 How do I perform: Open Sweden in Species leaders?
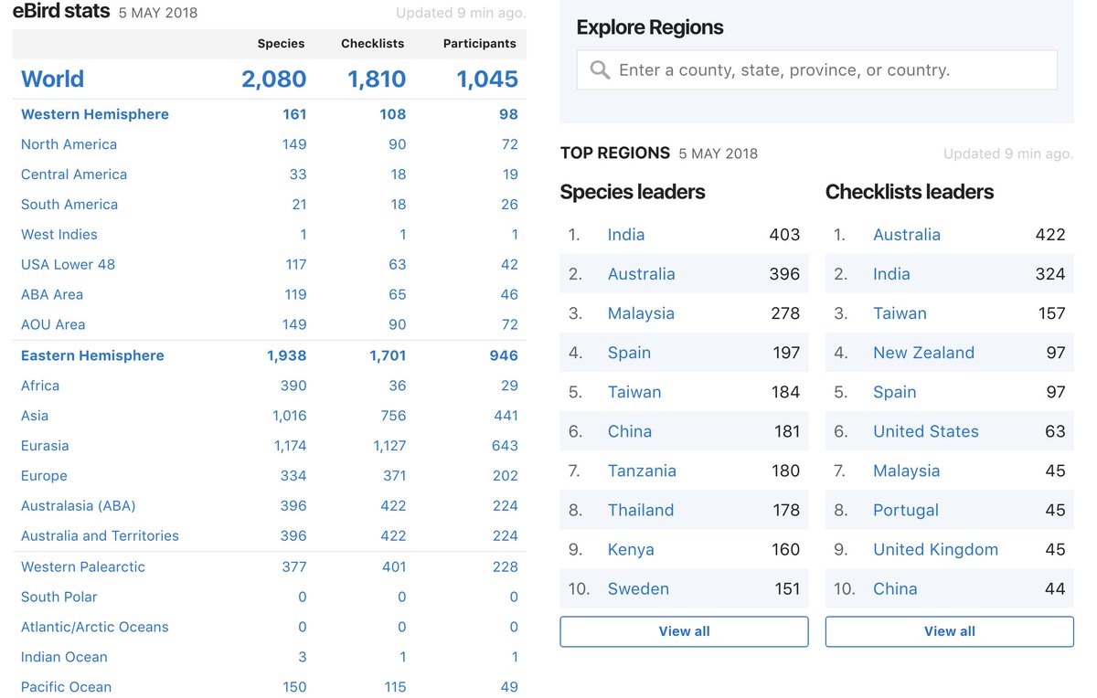point(638,588)
